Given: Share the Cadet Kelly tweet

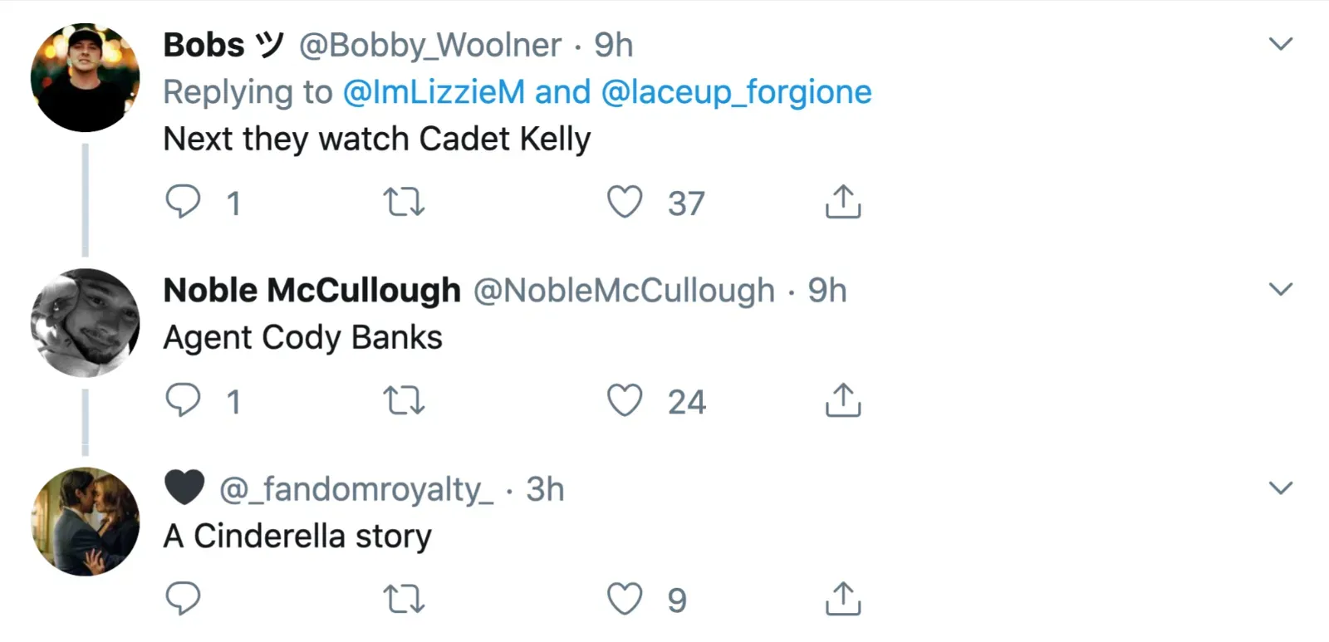Looking at the screenshot, I should 843,202.
